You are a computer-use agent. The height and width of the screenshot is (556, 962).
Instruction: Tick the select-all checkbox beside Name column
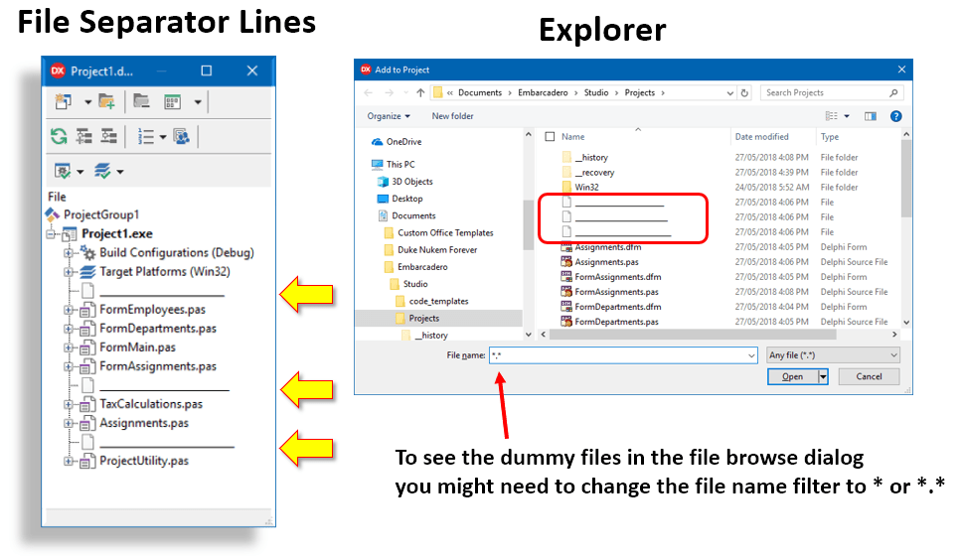coord(550,137)
